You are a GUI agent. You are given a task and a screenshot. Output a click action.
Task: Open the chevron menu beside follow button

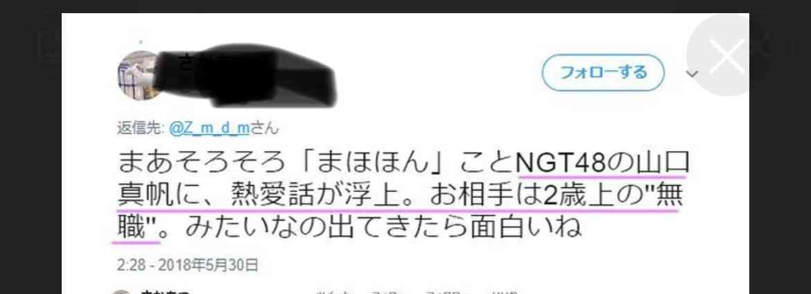coord(692,74)
